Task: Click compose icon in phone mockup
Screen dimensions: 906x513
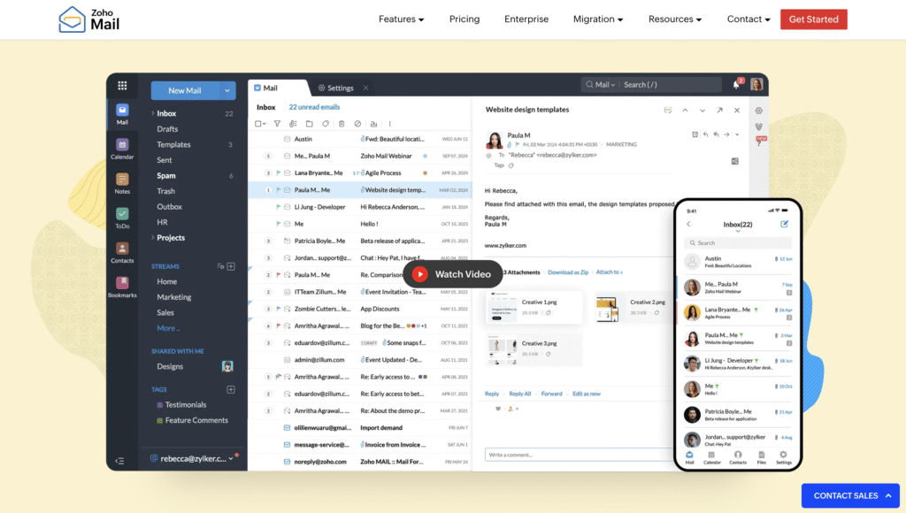Action: coord(784,224)
